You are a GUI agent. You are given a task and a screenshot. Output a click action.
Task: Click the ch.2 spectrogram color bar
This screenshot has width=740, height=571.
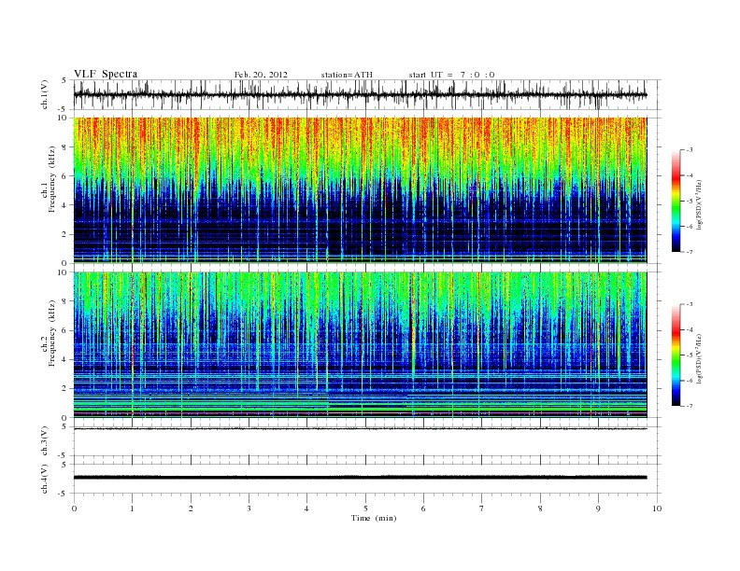tap(676, 355)
